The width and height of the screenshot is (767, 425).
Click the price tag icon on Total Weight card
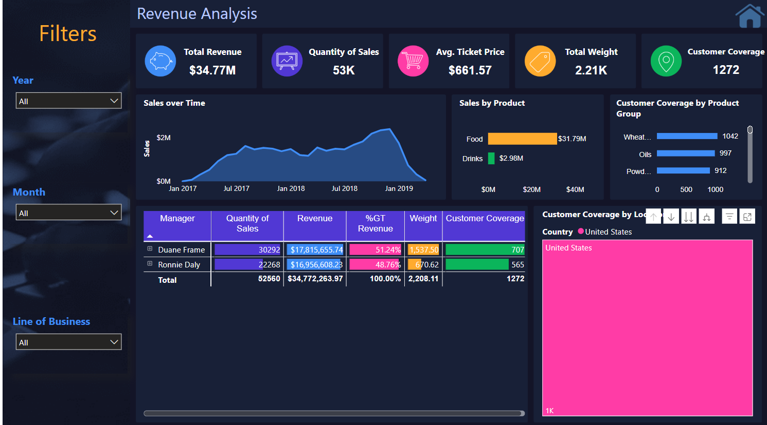tap(540, 61)
